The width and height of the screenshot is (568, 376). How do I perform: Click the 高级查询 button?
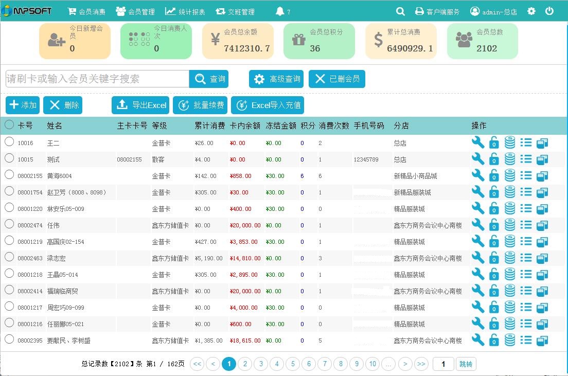coord(276,79)
